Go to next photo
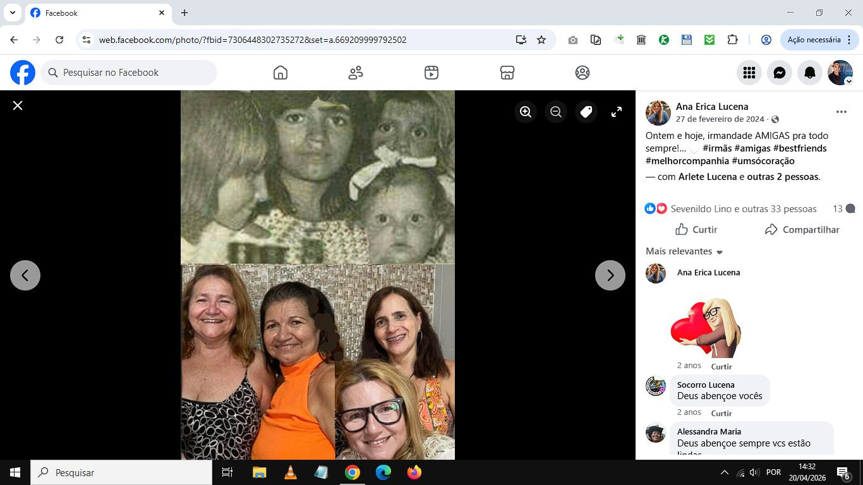863x485 pixels. click(610, 275)
